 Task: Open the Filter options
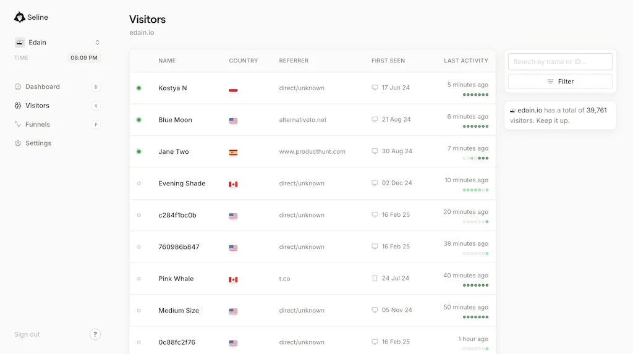pos(560,82)
